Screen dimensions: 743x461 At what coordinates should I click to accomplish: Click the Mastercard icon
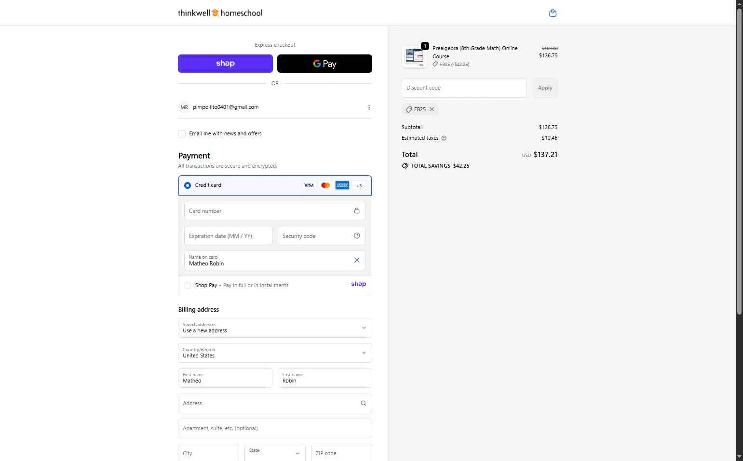(325, 185)
